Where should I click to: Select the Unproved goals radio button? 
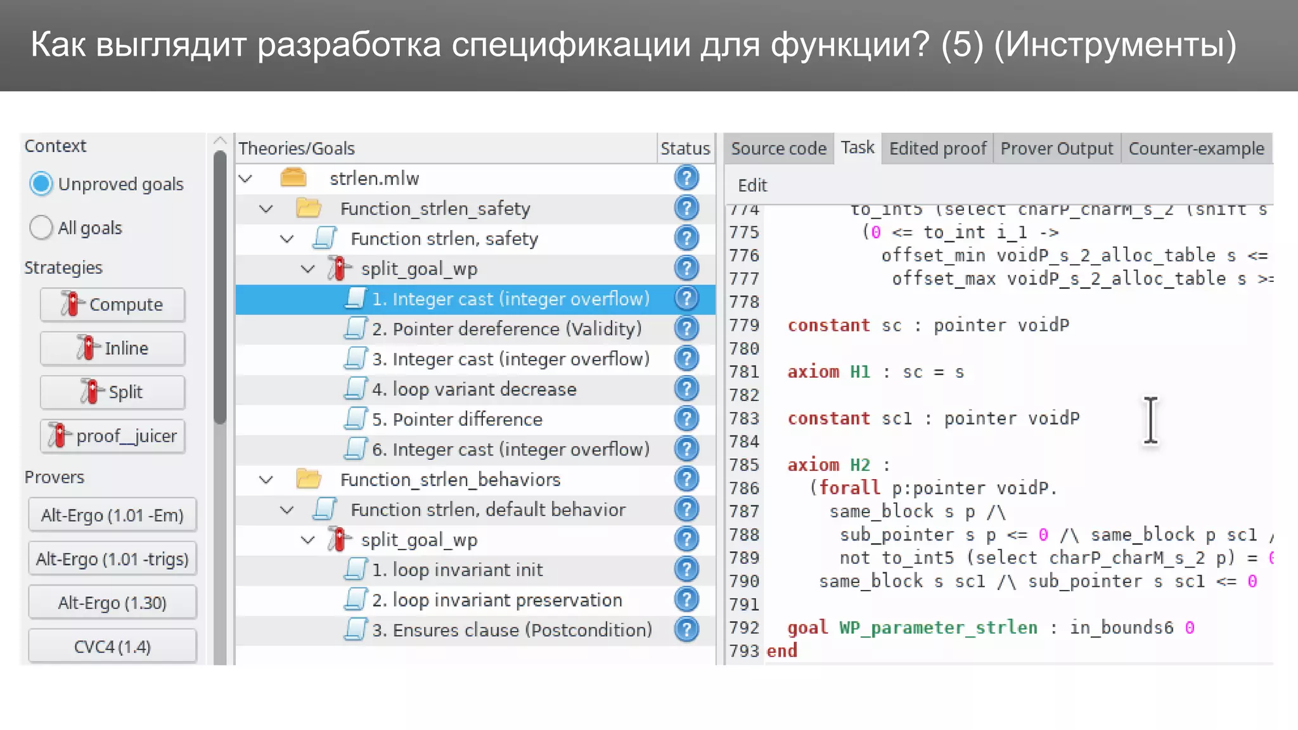pos(41,184)
